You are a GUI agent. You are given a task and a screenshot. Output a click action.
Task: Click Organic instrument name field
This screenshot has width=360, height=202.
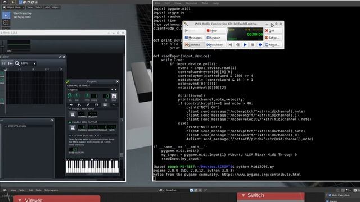tap(89, 90)
